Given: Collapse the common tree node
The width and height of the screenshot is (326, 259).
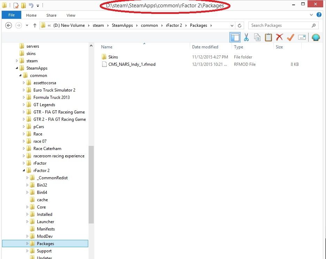Looking at the screenshot, I should pyautogui.click(x=20, y=75).
